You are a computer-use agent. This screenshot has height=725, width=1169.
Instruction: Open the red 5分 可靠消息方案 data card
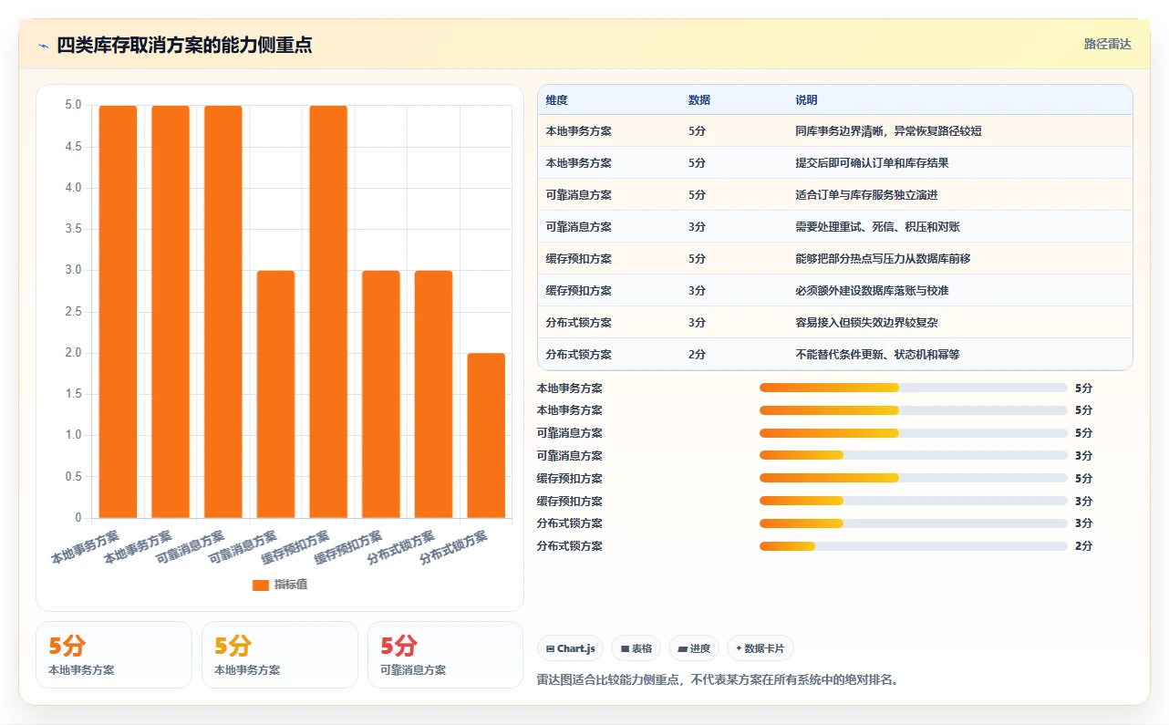(x=445, y=655)
